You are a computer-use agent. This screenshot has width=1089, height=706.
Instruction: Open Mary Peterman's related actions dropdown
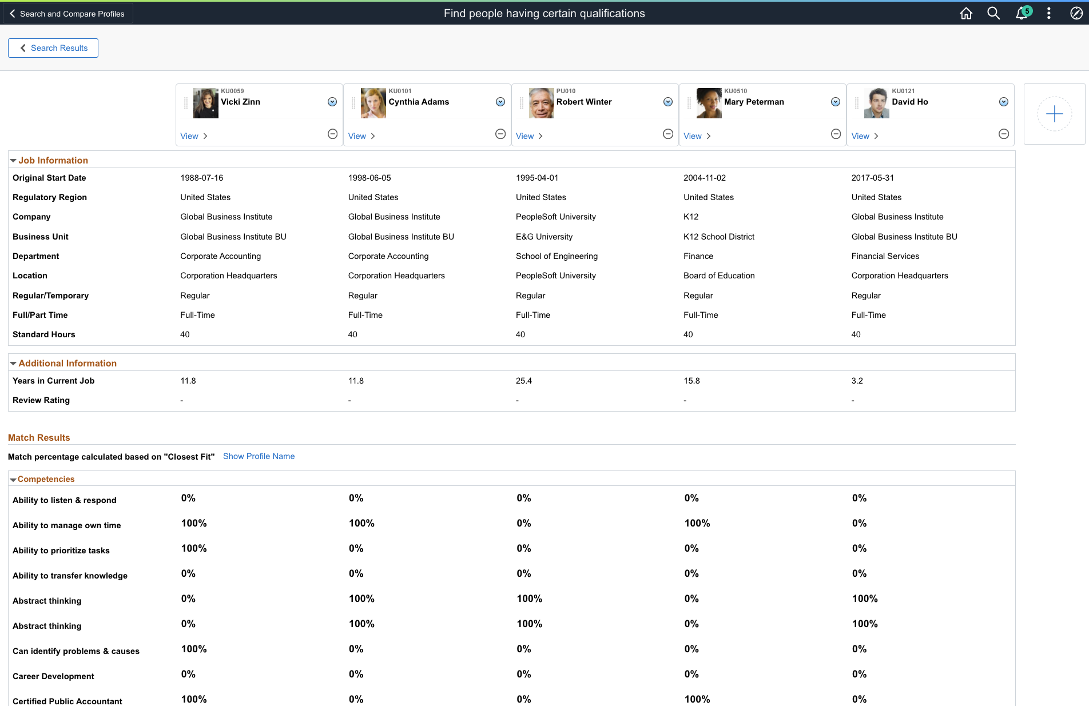[836, 102]
